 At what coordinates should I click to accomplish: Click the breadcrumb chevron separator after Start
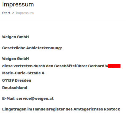click(x=13, y=13)
